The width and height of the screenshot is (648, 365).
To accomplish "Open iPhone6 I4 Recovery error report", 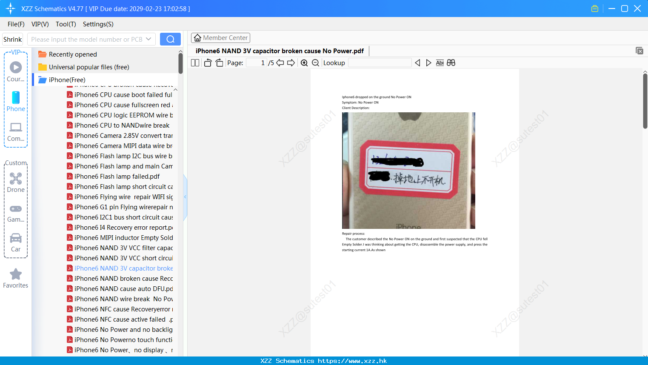I will pos(123,228).
